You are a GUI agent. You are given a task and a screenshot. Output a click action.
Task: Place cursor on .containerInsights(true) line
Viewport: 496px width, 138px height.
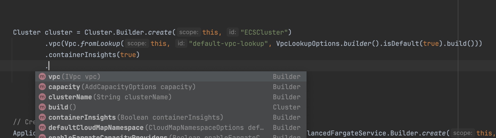[92, 55]
